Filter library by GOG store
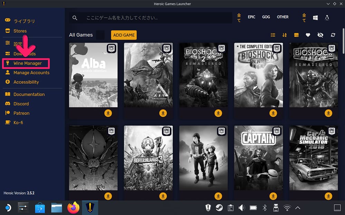Image resolution: width=345 pixels, height=215 pixels. point(266,17)
